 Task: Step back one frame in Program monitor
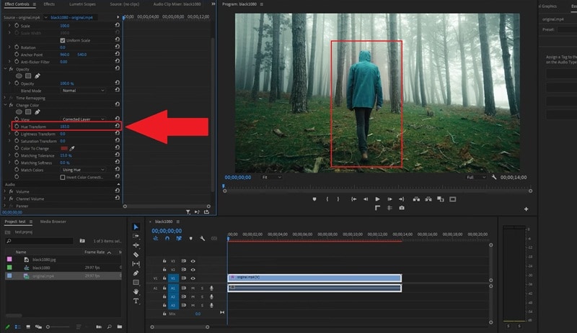click(366, 199)
